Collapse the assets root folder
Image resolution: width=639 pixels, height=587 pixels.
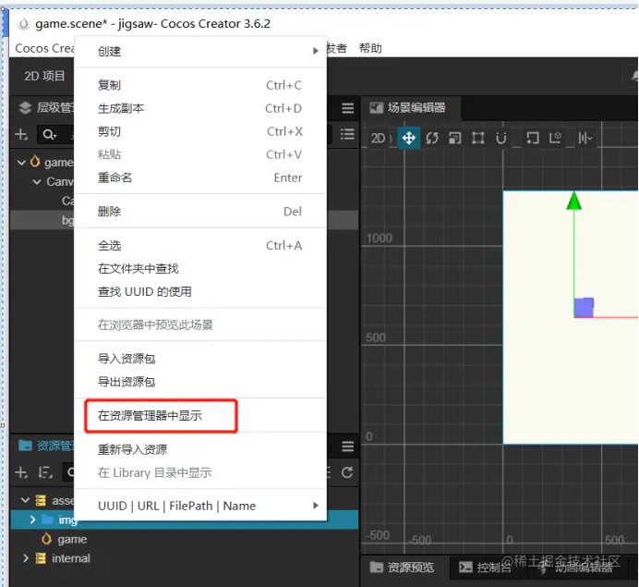pyautogui.click(x=25, y=500)
